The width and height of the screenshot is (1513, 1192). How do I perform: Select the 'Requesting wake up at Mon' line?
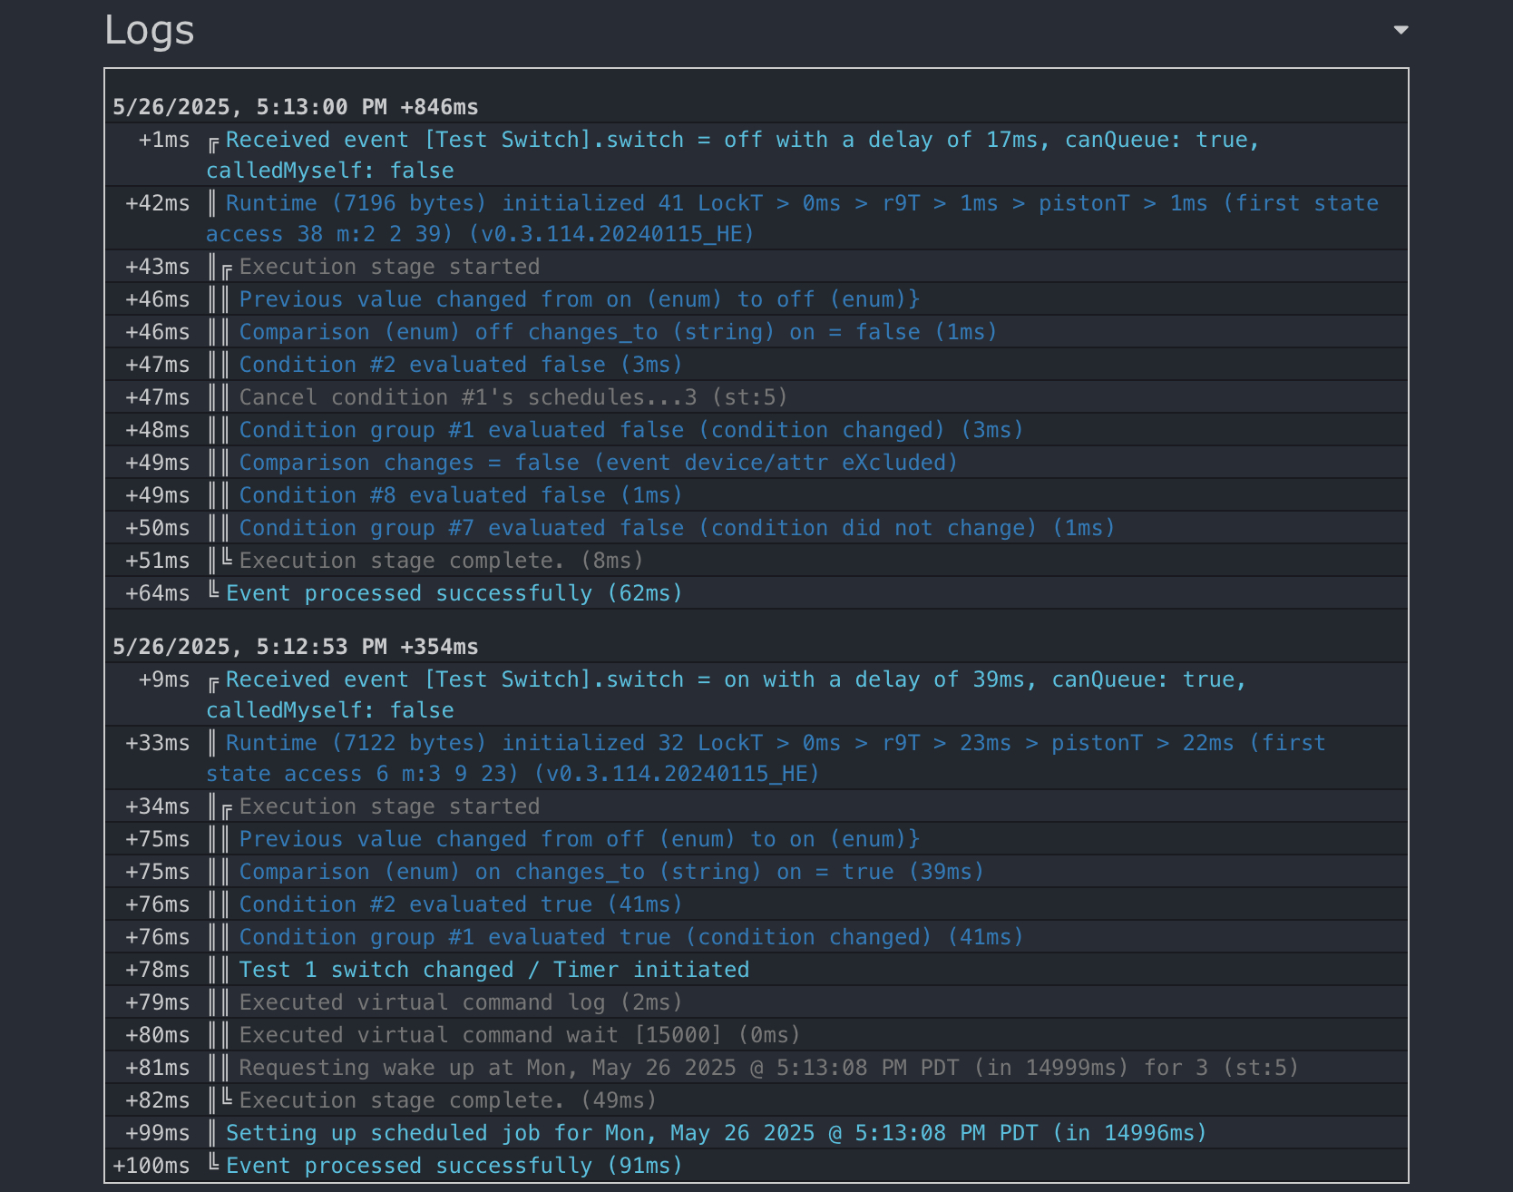(767, 1068)
